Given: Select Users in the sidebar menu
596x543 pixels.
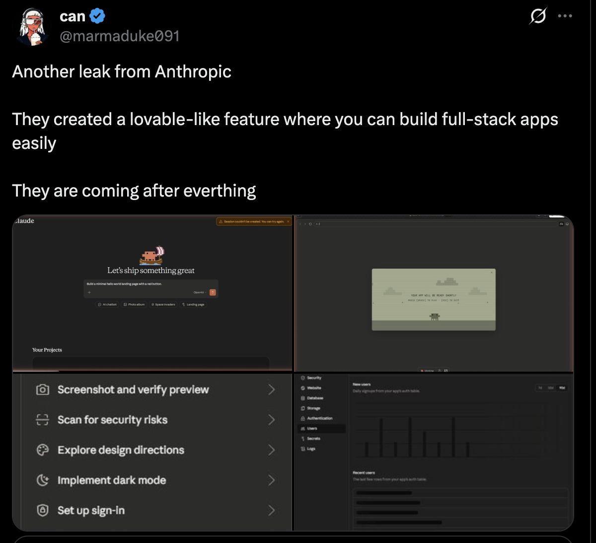Looking at the screenshot, I should pyautogui.click(x=312, y=428).
